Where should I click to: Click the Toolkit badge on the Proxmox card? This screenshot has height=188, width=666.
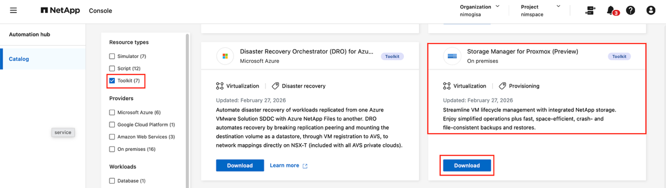[x=619, y=56]
